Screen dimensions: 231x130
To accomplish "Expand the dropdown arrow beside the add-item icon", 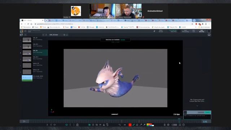I will point(25,35).
